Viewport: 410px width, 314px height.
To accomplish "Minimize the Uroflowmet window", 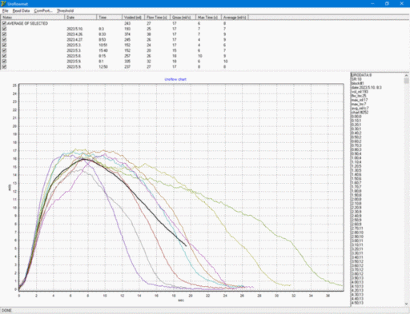I will click(372, 3).
